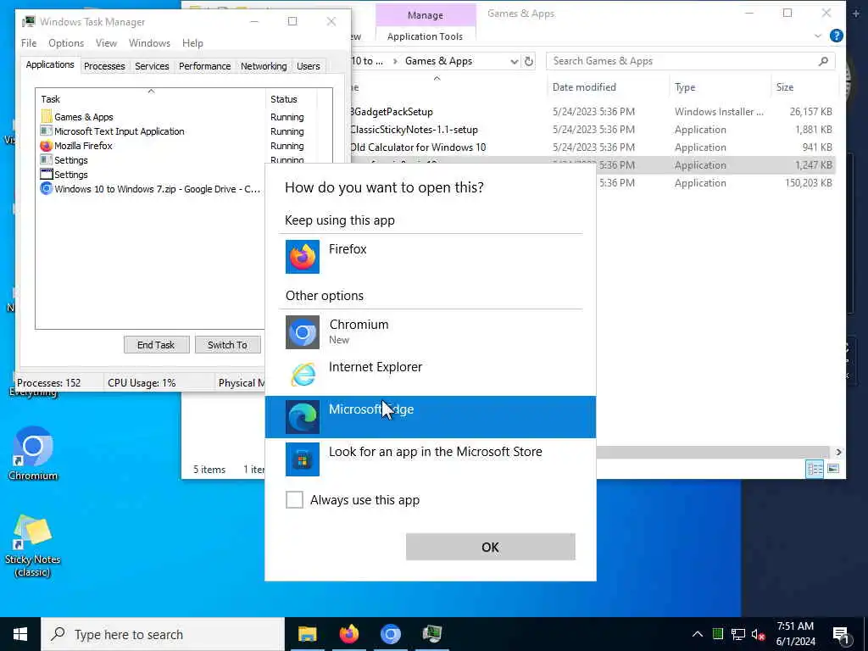Open Sticky Notes (classic) desktop shortcut
The width and height of the screenshot is (868, 651).
click(33, 545)
